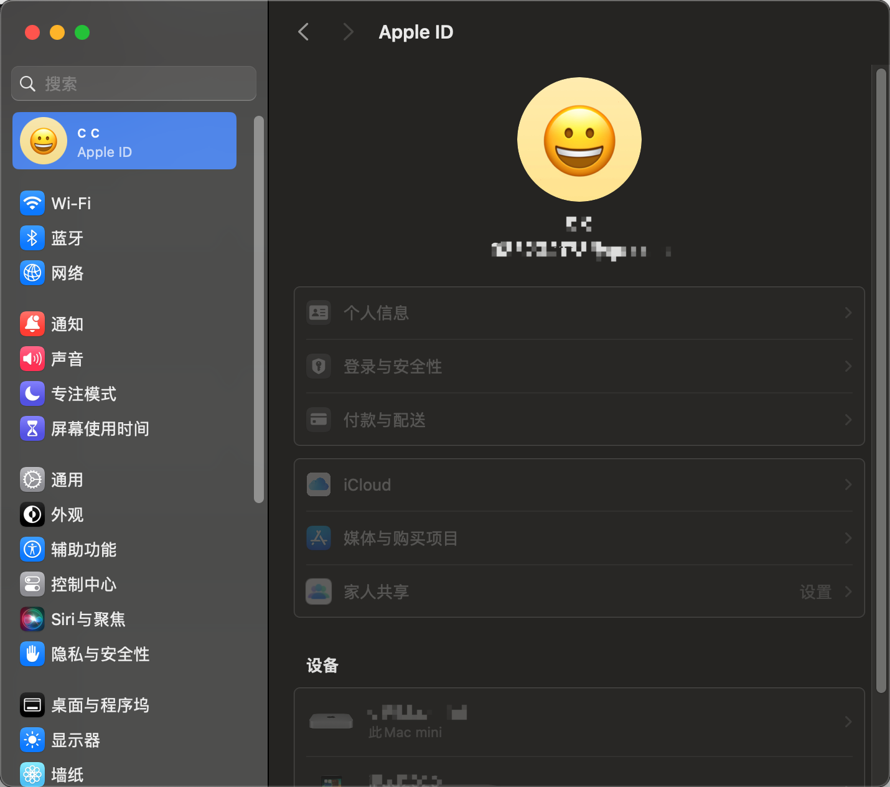
Task: Open the Sound (声音) speaker icon
Action: coord(32,359)
